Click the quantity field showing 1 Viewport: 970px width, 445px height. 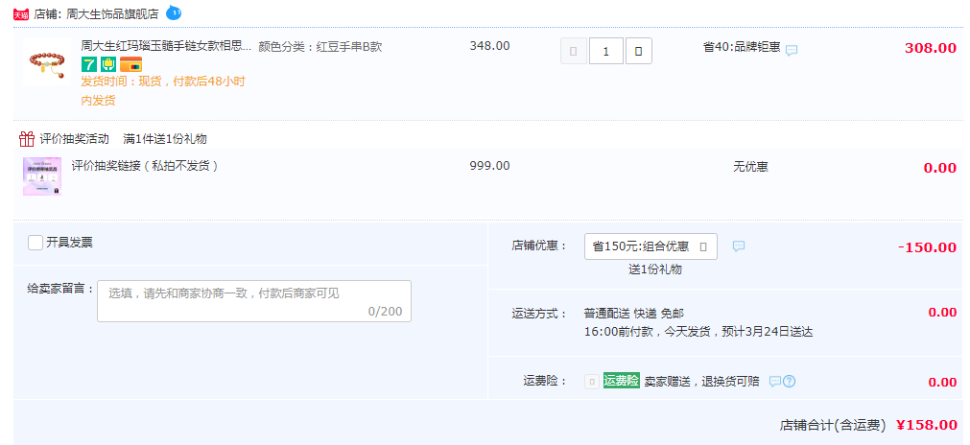point(605,51)
